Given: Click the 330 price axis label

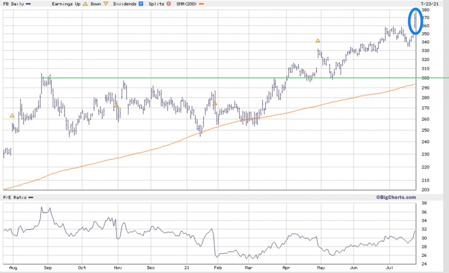Looking at the screenshot, I should 426,50.
